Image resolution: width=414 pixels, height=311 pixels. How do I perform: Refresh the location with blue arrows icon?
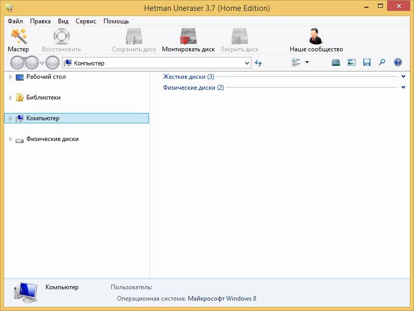258,63
